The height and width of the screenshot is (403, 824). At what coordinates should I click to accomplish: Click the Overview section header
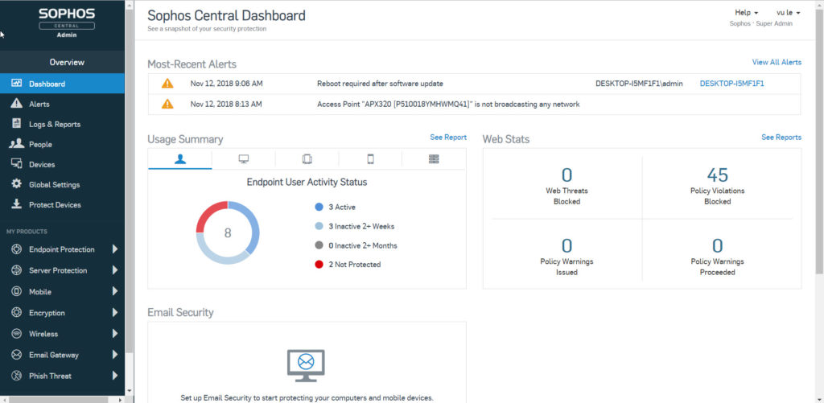pos(67,62)
